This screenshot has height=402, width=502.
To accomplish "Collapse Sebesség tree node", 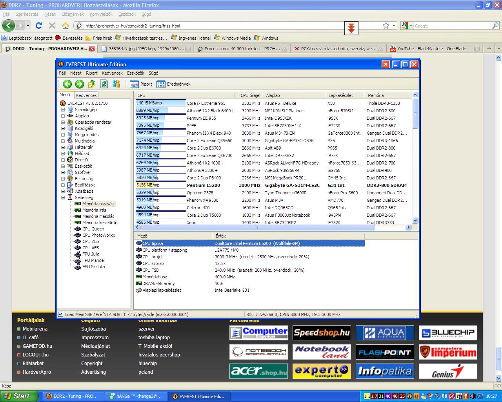I will [63, 197].
